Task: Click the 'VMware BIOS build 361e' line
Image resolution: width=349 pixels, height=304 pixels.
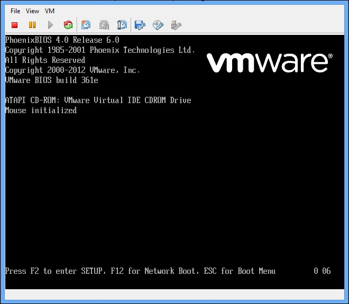Action: tap(52, 80)
